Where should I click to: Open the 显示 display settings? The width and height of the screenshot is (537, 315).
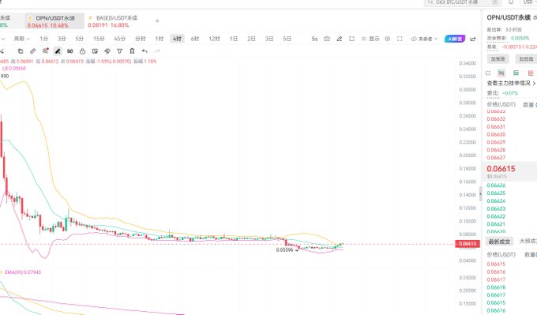point(370,39)
